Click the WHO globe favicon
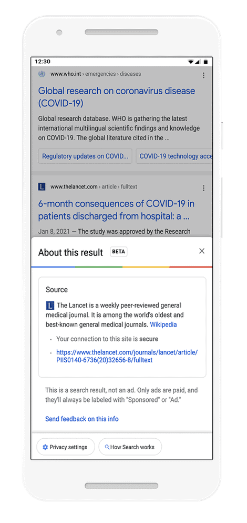 [x=42, y=74]
